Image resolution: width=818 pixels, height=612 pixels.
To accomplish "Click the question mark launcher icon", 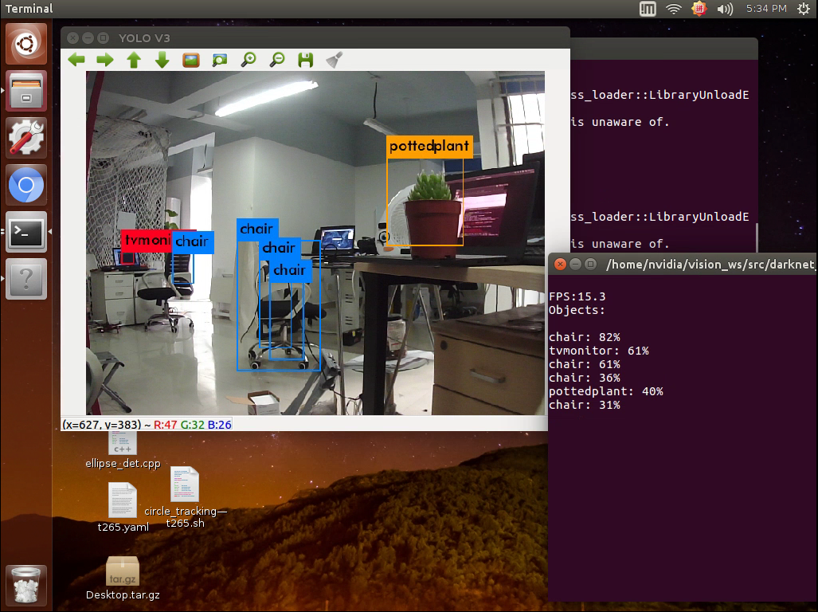I will pyautogui.click(x=26, y=279).
